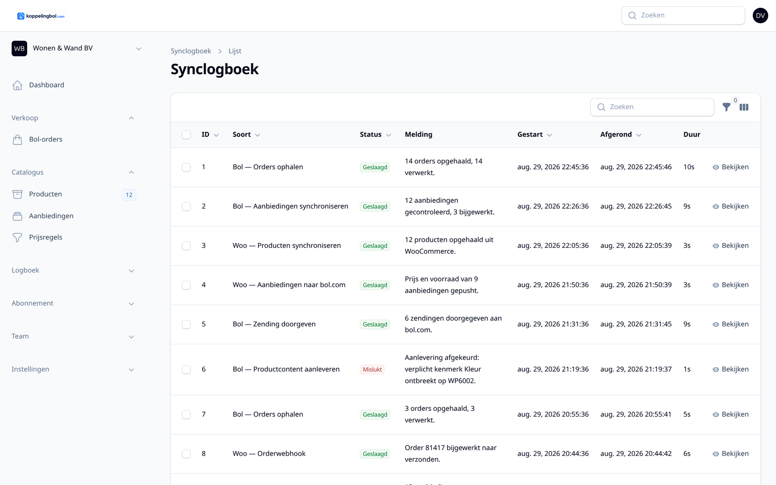This screenshot has height=485, width=776.
Task: Click the Synclogboek breadcrumb link
Action: click(191, 51)
